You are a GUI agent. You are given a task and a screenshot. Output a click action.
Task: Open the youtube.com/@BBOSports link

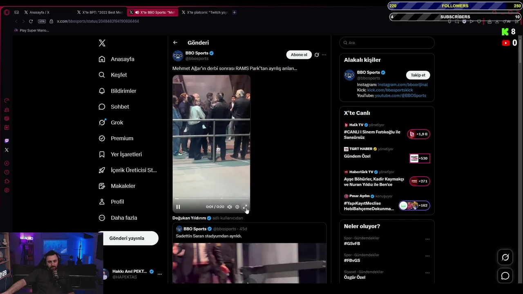pos(400,96)
